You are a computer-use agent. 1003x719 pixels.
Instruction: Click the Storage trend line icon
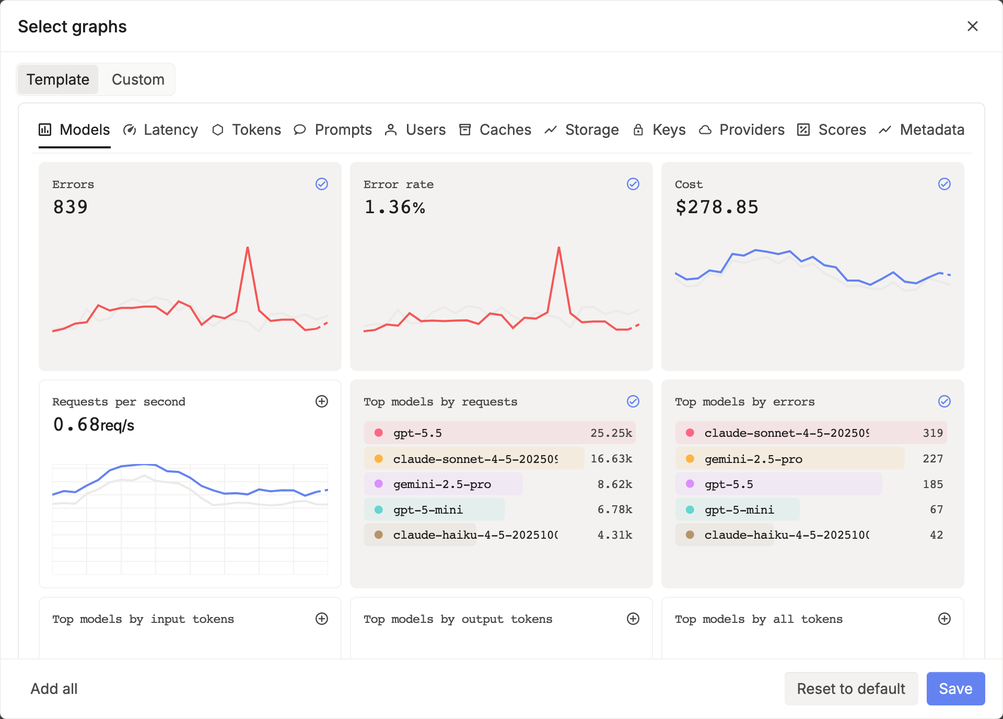[551, 130]
